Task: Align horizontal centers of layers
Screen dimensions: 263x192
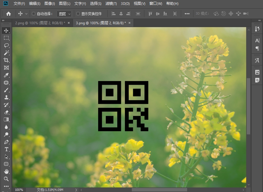Action: (121, 14)
